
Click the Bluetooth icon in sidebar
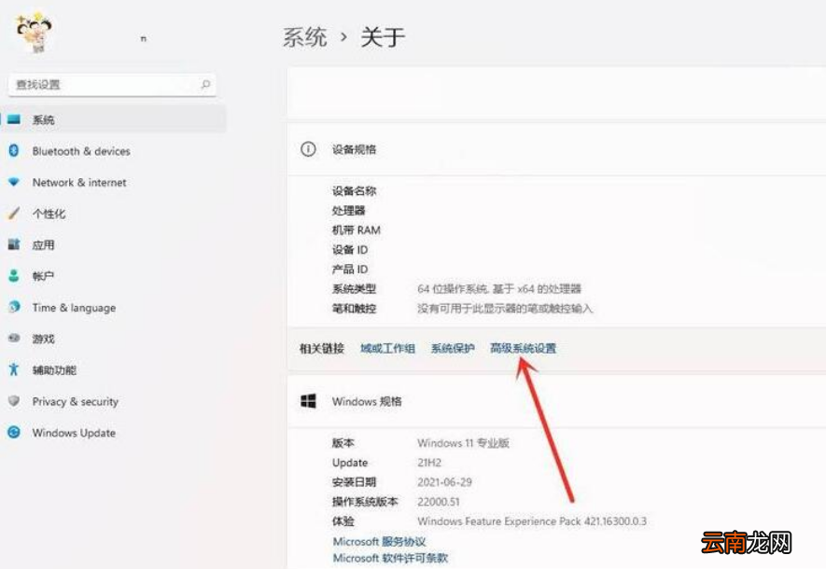pyautogui.click(x=14, y=150)
